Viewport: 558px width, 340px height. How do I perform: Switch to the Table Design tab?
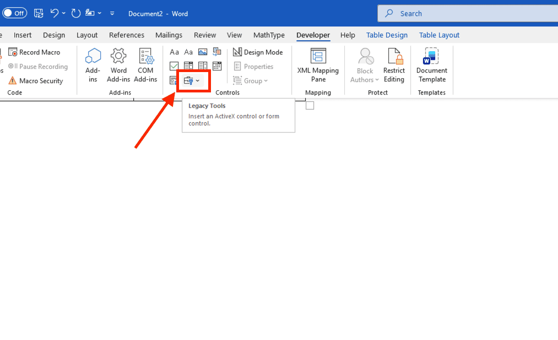click(387, 35)
